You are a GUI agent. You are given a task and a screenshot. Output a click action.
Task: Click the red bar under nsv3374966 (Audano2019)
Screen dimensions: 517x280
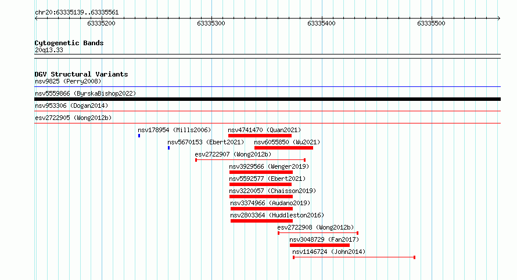[x=262, y=209]
